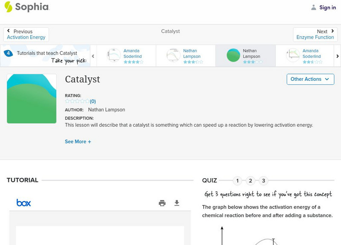Expand the See More description
This screenshot has width=341, height=245.
[78, 142]
